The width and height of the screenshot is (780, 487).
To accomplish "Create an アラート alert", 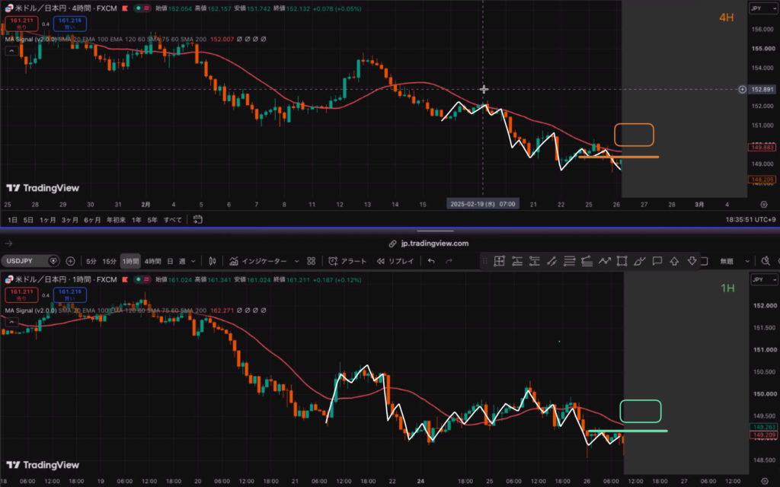I will point(347,261).
